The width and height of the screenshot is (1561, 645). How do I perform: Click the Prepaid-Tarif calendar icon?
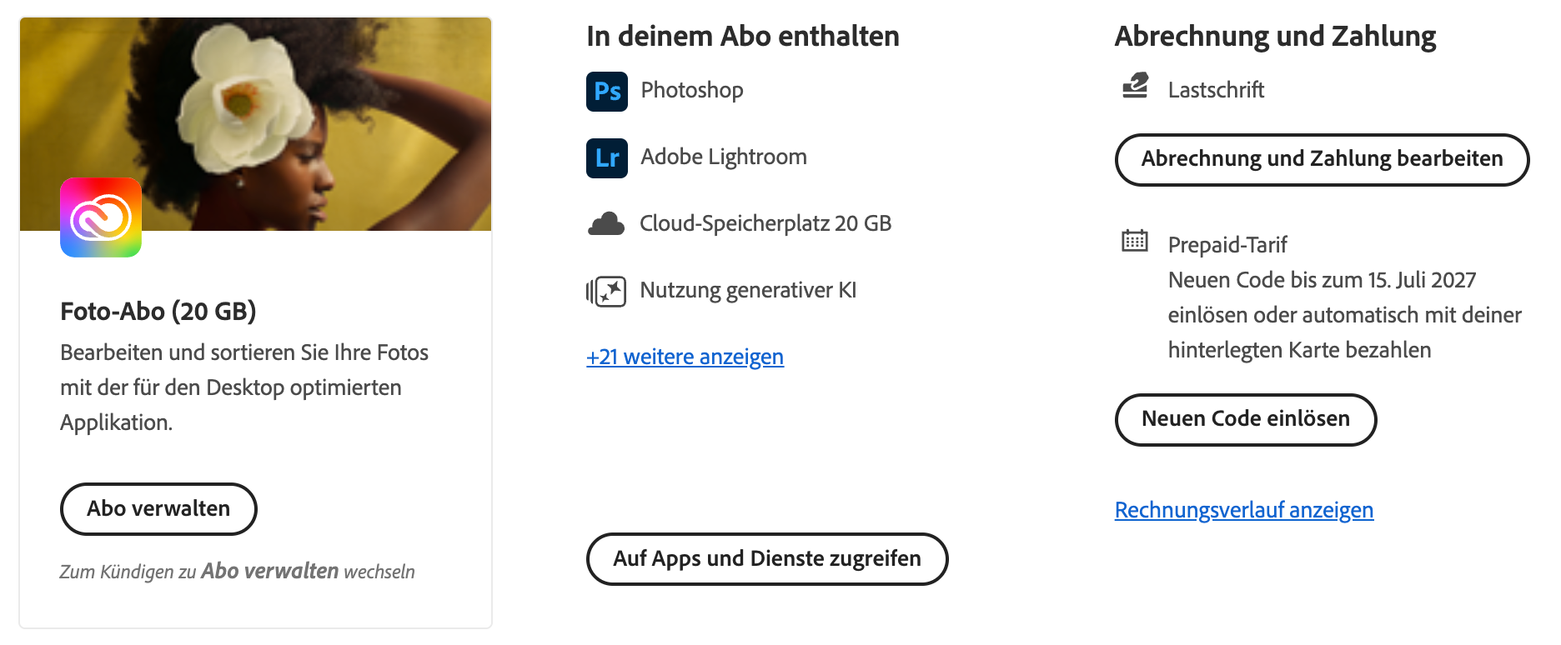pyautogui.click(x=1135, y=241)
